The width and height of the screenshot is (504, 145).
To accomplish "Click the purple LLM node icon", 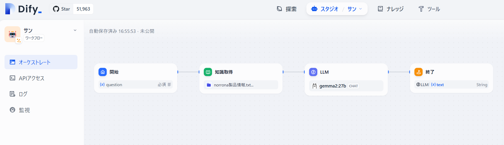I will click(x=313, y=72).
